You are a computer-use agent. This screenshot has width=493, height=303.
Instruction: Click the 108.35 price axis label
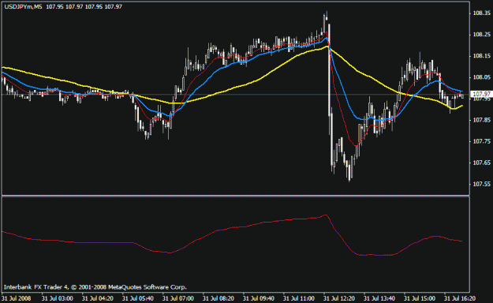(481, 13)
